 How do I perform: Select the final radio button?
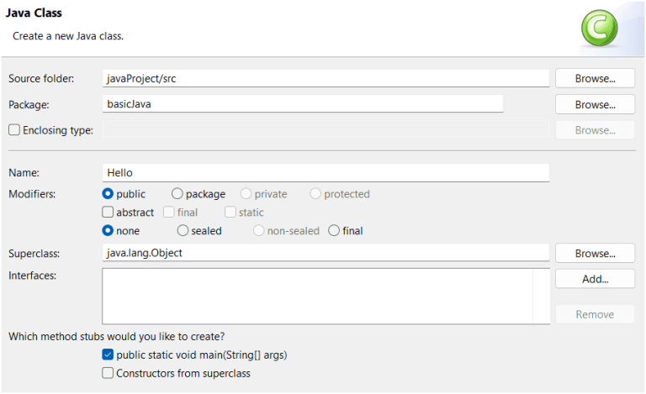[x=334, y=230]
